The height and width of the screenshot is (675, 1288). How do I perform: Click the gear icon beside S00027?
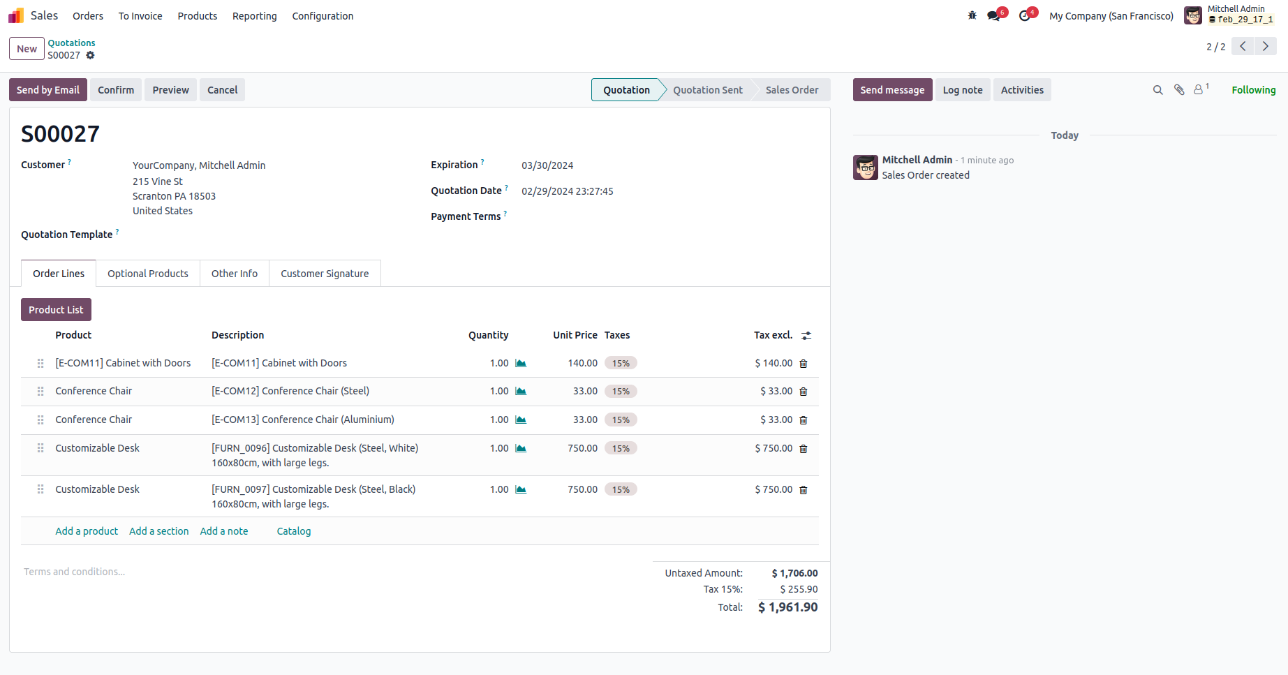pos(90,55)
